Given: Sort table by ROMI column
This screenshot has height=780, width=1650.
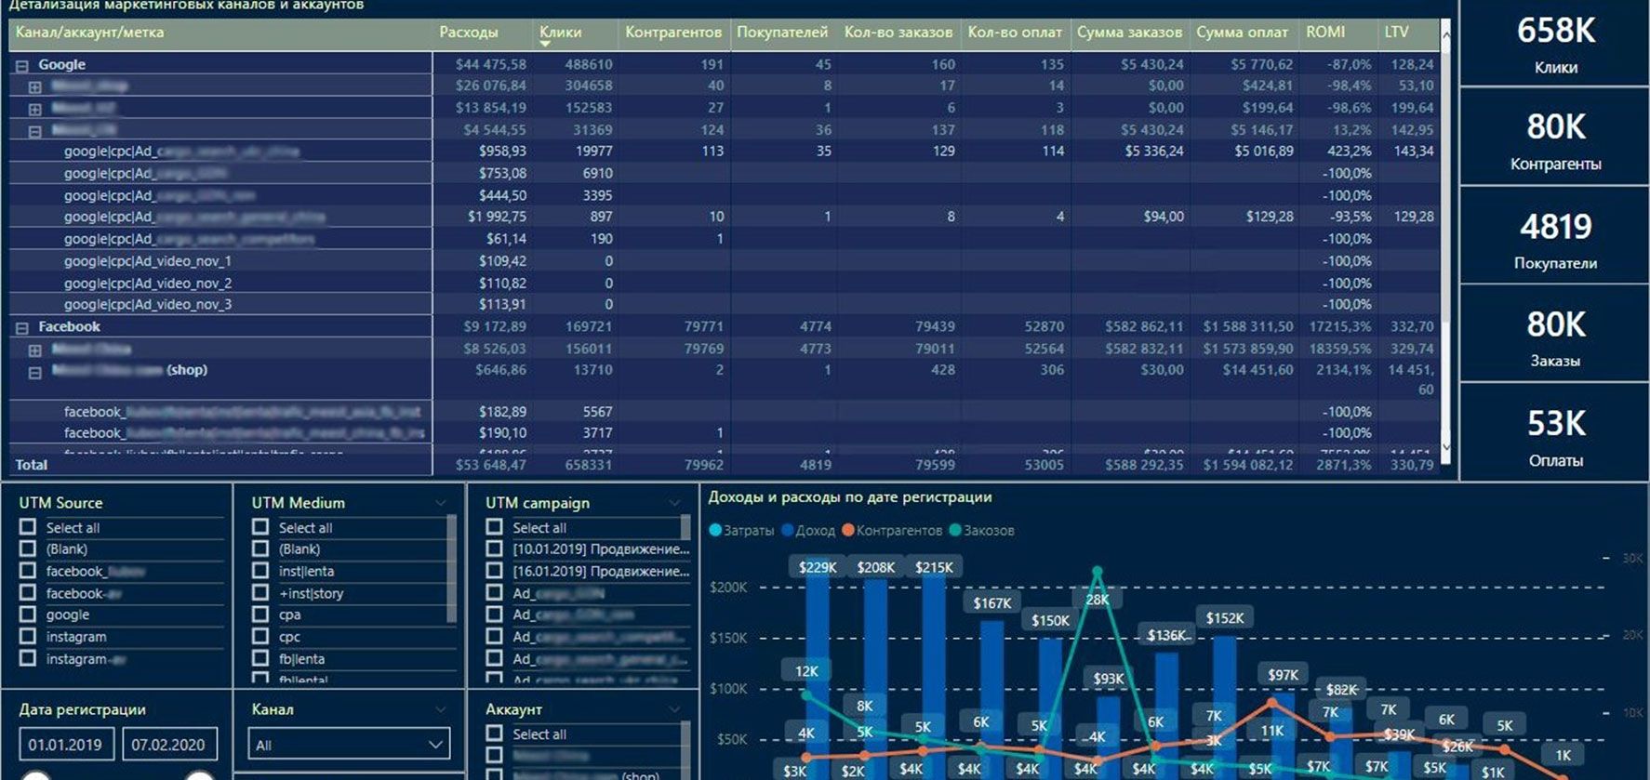Looking at the screenshot, I should click(1325, 32).
